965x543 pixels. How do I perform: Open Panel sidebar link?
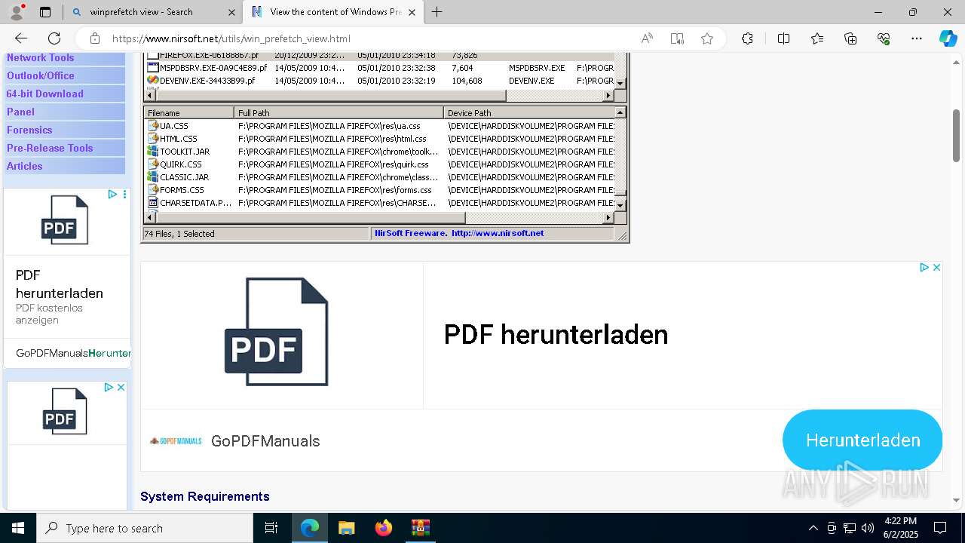tap(21, 112)
